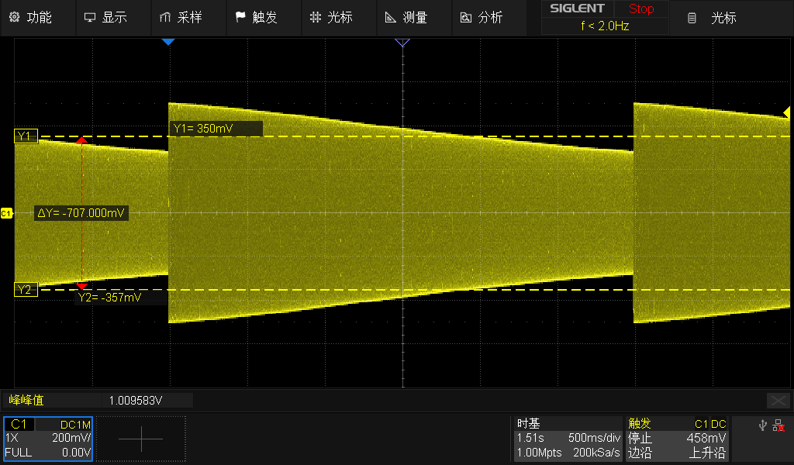Open the 分析 analysis menu

point(489,18)
